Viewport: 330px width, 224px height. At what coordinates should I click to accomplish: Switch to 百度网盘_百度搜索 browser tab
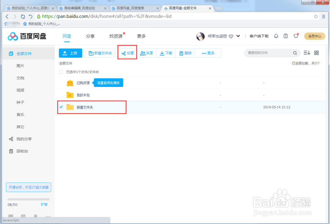(x=135, y=8)
